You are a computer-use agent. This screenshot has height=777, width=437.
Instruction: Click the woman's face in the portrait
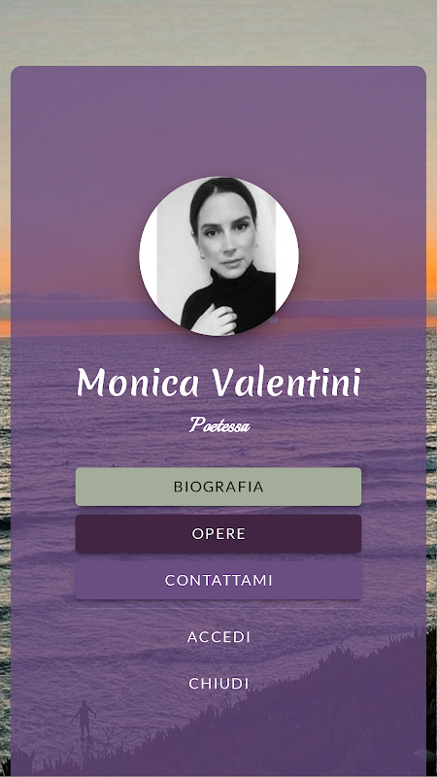(226, 239)
